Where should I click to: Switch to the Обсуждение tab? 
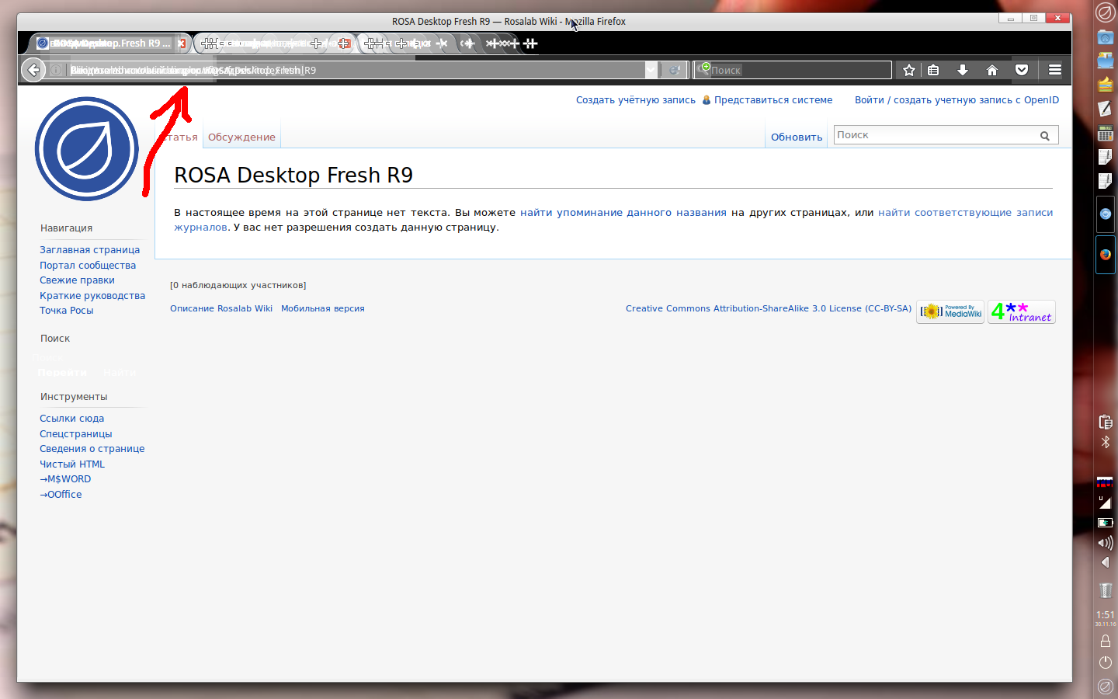pos(241,137)
